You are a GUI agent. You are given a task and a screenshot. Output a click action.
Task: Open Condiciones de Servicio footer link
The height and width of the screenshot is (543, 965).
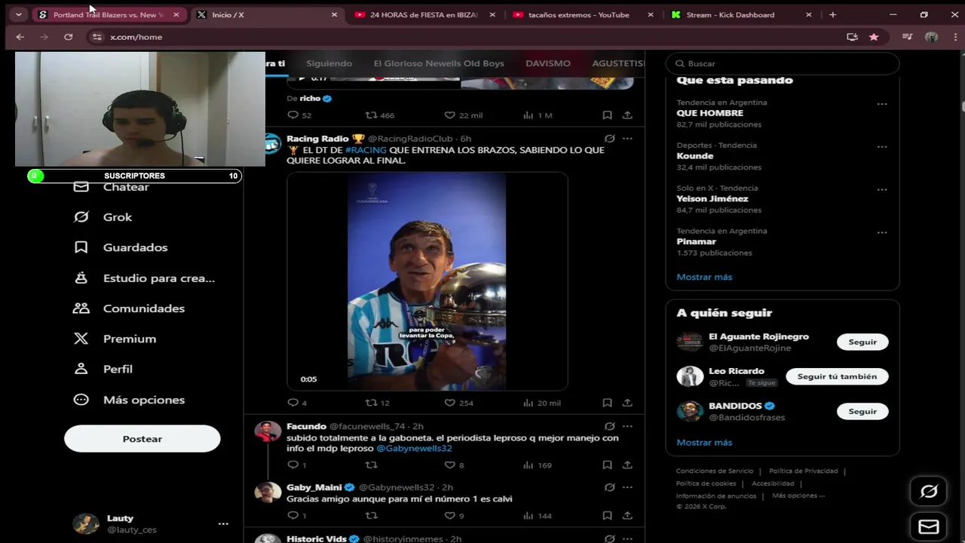(x=715, y=471)
